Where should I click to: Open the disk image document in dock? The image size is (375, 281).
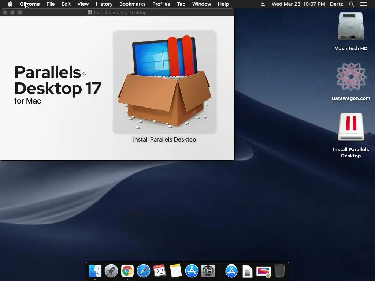pyautogui.click(x=247, y=271)
